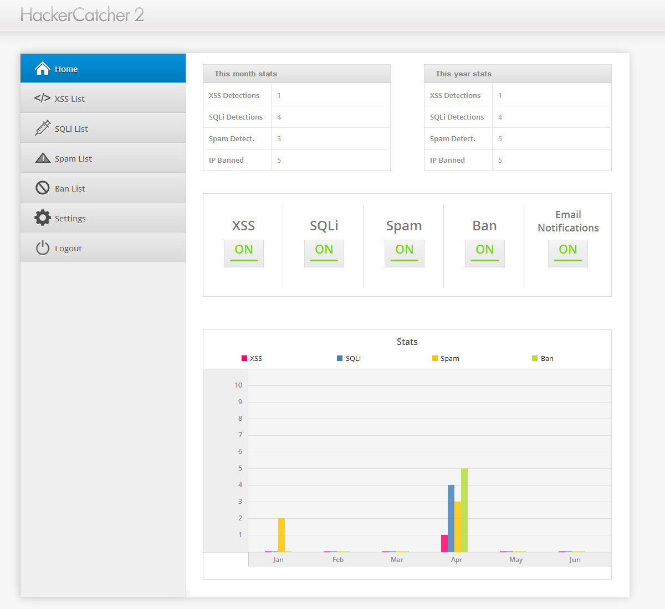Screen dimensions: 665x609
Task: Click the yellow Spam bar for Apr
Action: [458, 527]
